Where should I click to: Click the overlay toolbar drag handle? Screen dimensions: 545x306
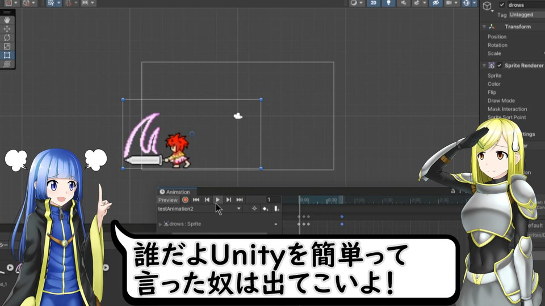[7, 12]
